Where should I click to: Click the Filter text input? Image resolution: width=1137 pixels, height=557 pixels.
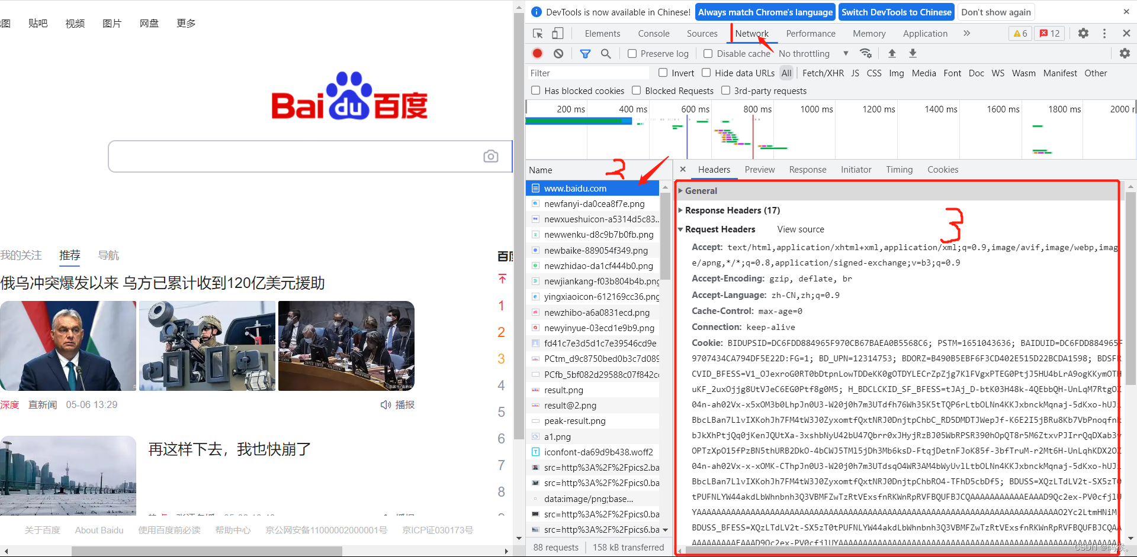click(589, 73)
